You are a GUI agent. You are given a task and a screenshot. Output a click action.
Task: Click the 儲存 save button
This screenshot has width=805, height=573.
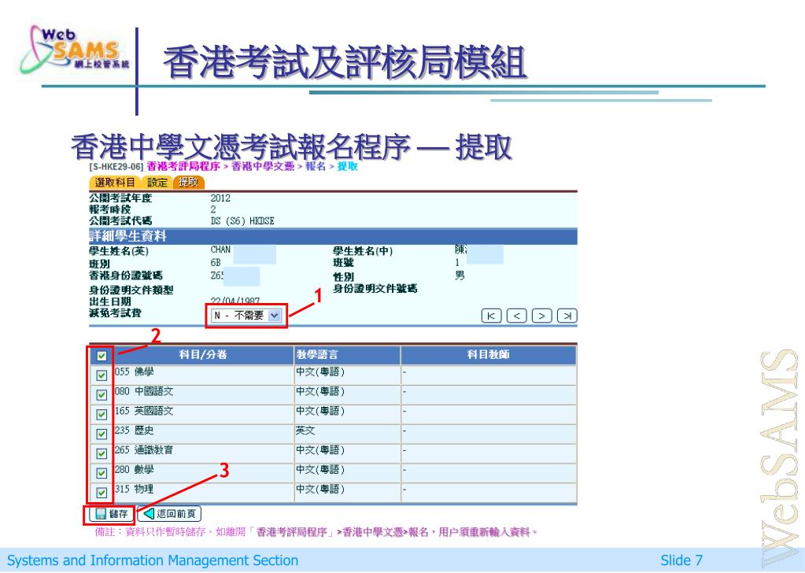click(x=111, y=514)
